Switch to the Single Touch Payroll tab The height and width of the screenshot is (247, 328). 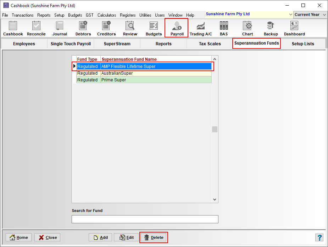[x=71, y=44]
